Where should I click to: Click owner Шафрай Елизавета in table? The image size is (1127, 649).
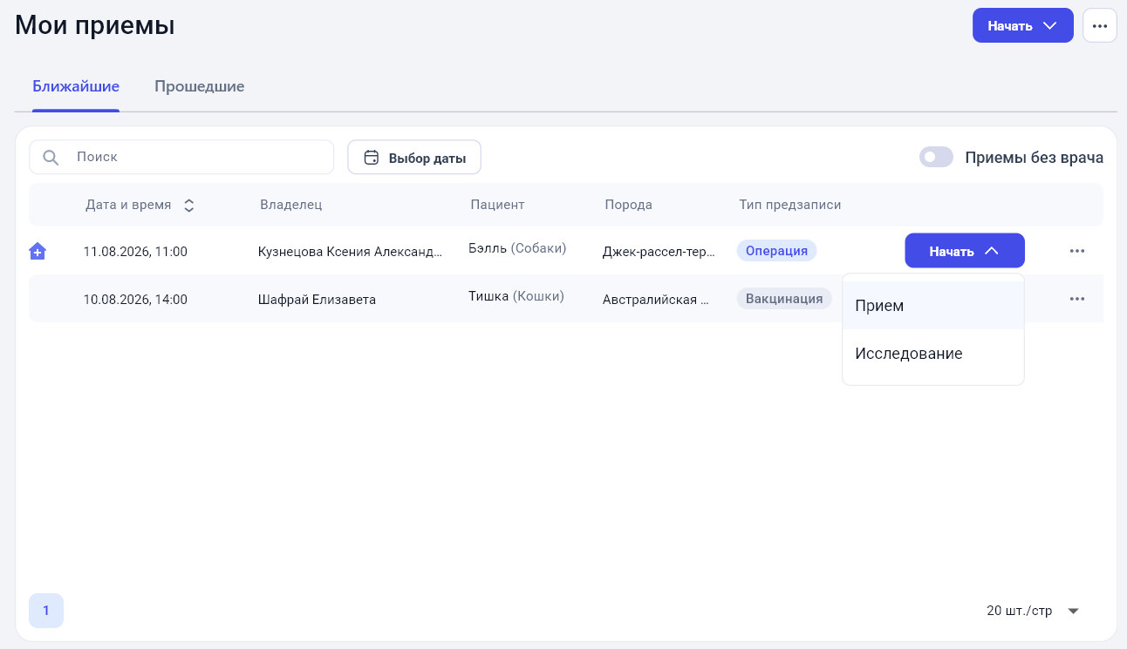pos(317,300)
